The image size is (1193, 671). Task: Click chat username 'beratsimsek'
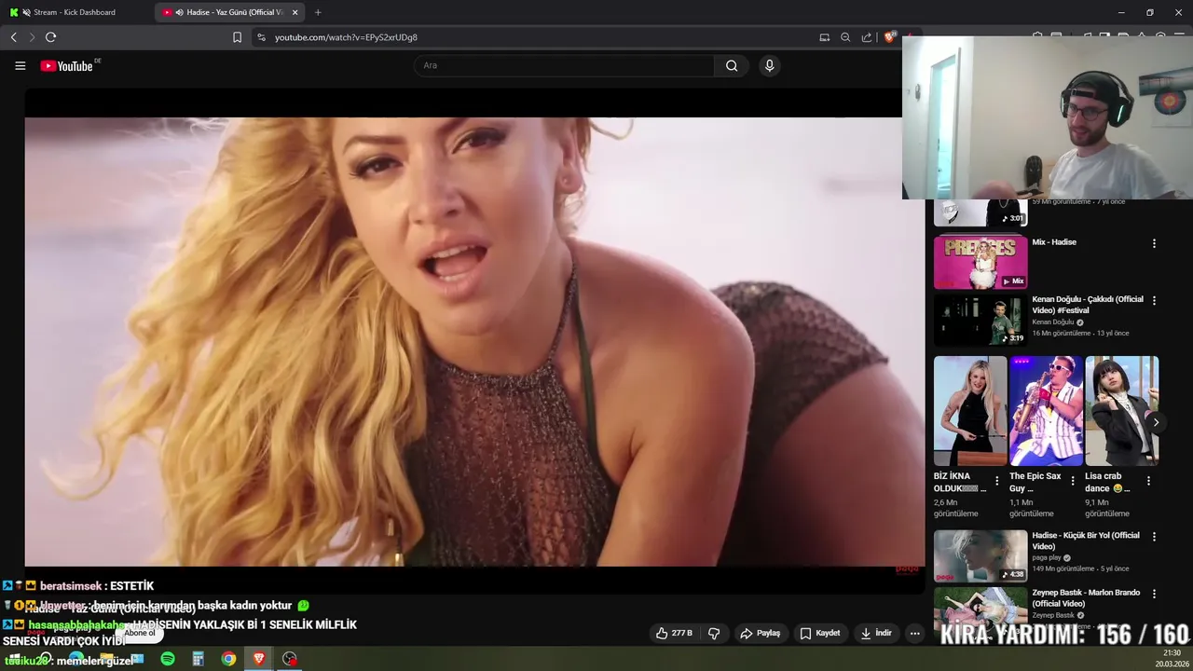click(x=71, y=586)
